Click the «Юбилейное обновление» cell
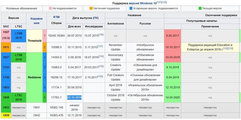 (145, 57)
